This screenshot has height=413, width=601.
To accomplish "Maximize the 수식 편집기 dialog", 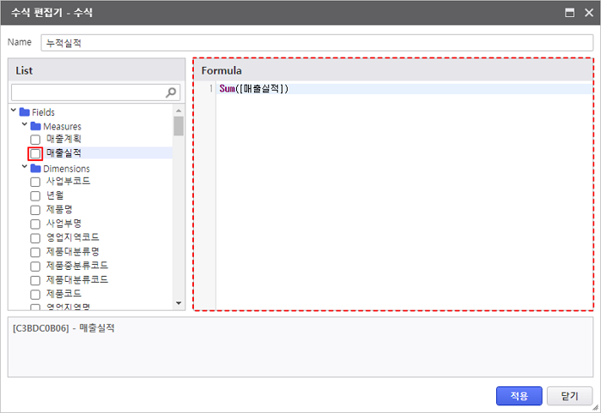I will coord(569,13).
